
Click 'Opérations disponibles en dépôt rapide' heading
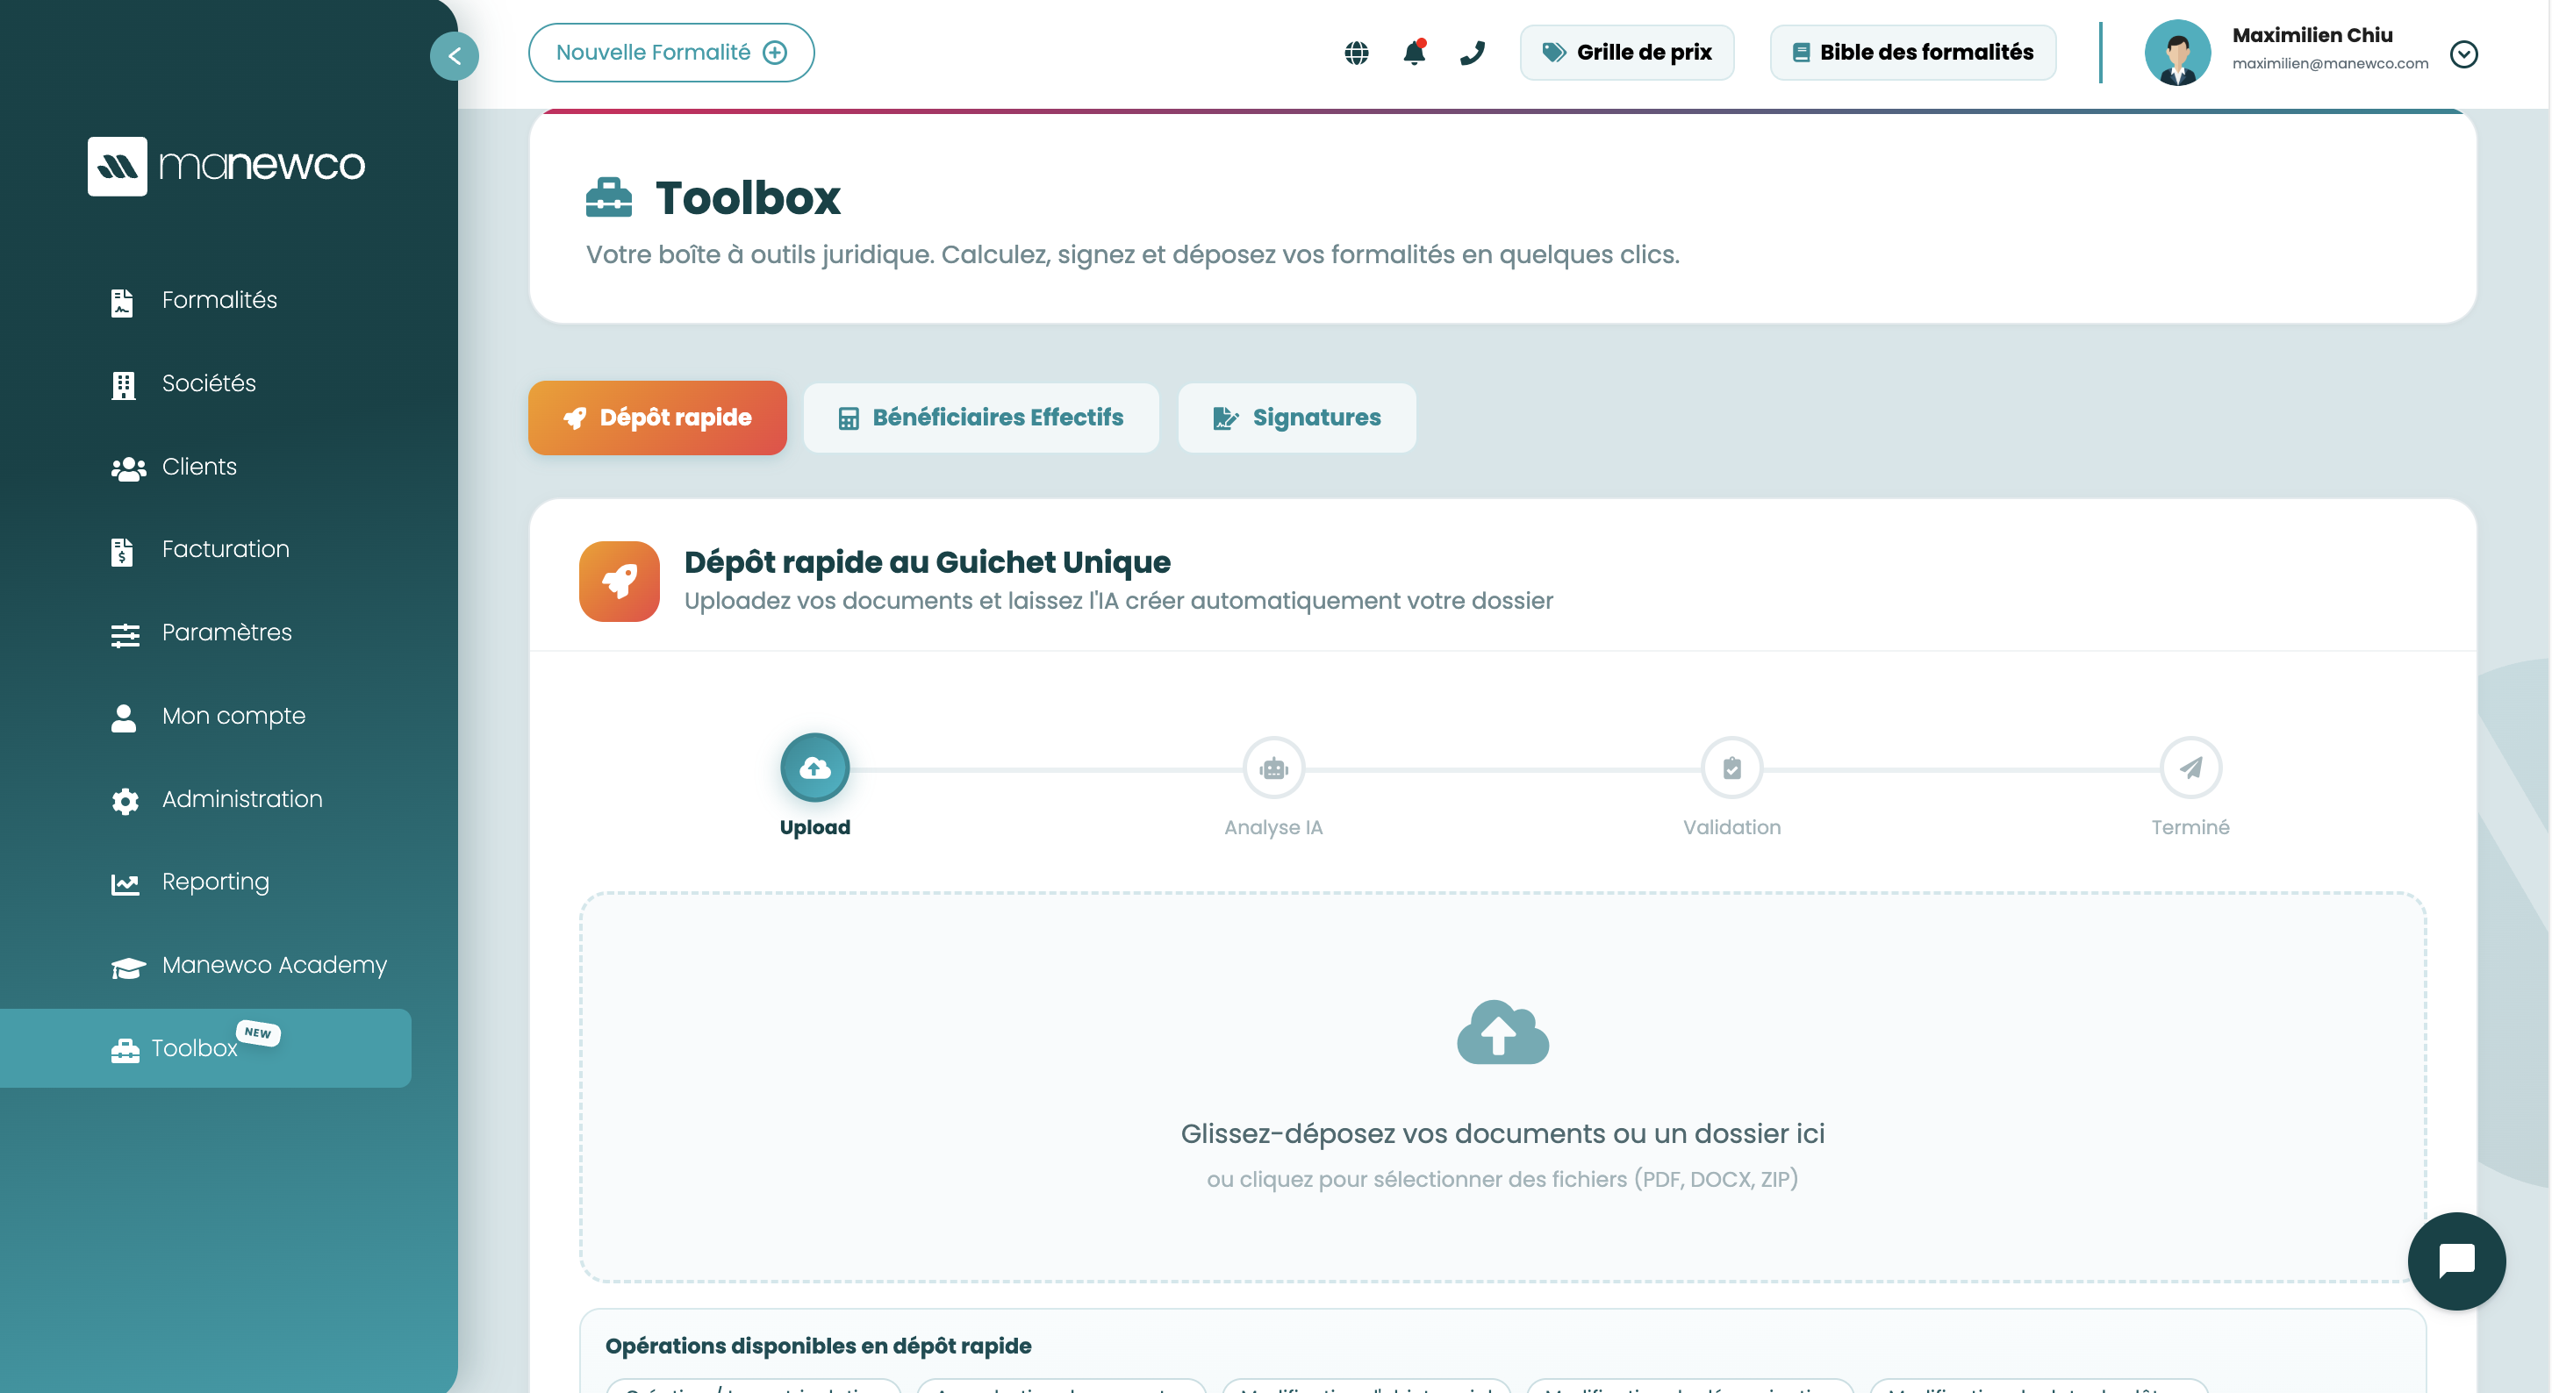[818, 1347]
